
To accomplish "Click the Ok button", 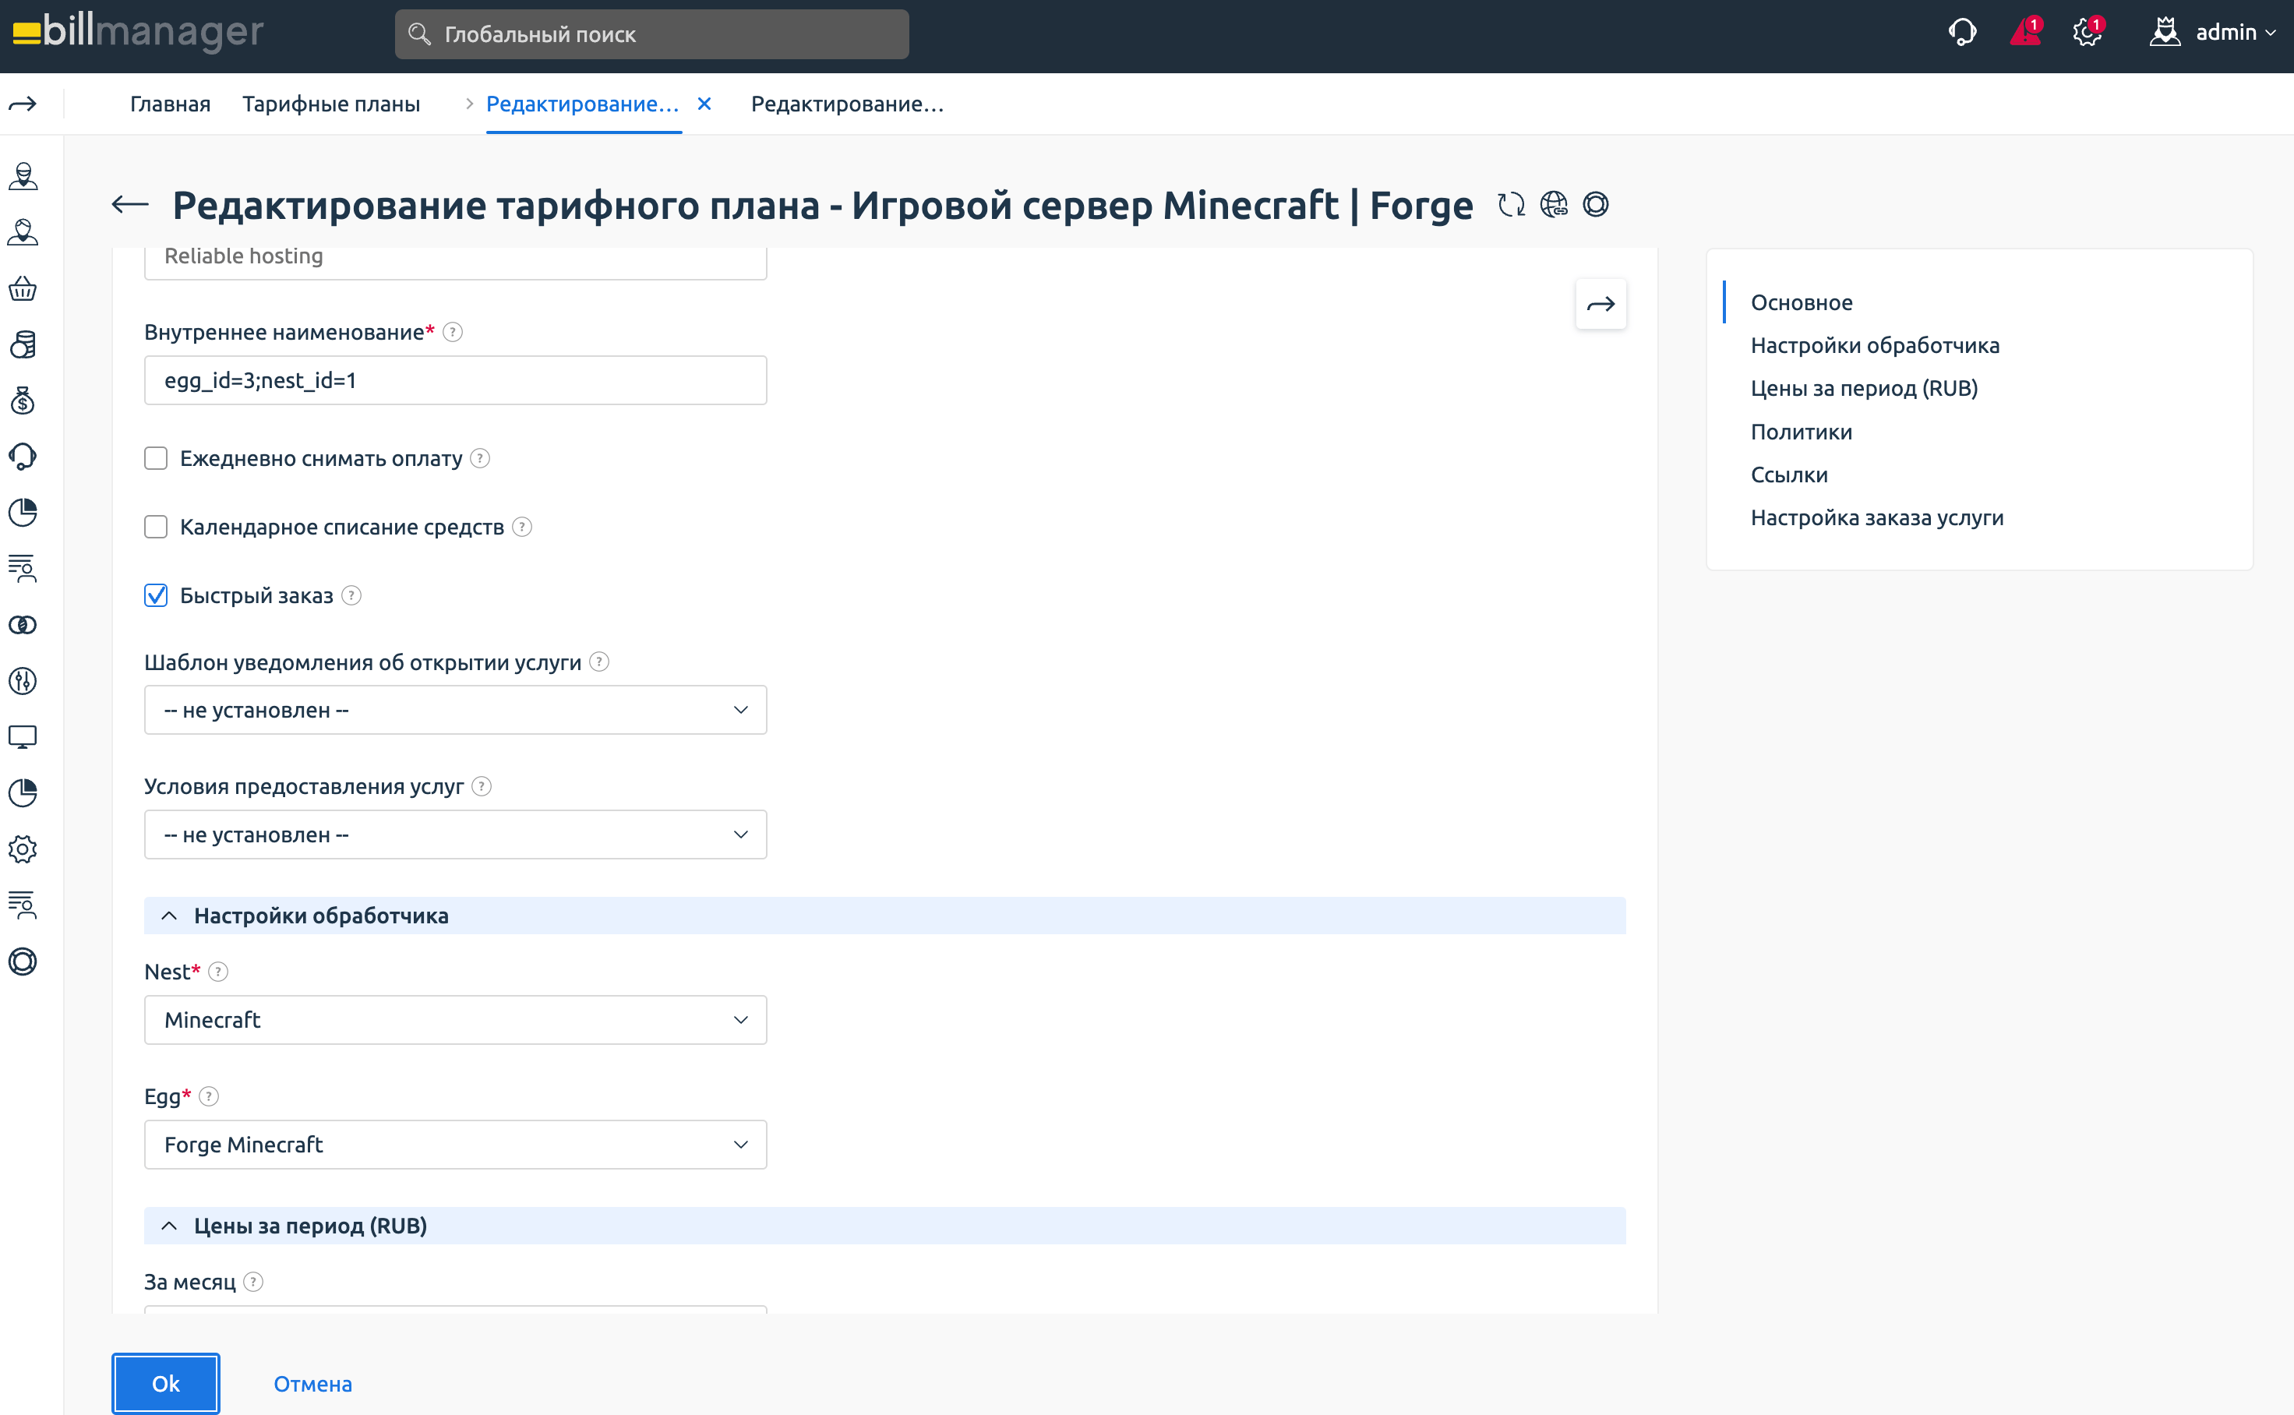I will pyautogui.click(x=166, y=1383).
